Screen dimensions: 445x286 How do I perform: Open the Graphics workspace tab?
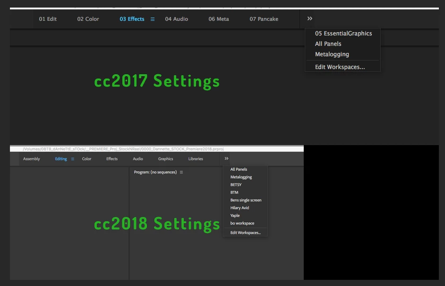tap(165, 159)
